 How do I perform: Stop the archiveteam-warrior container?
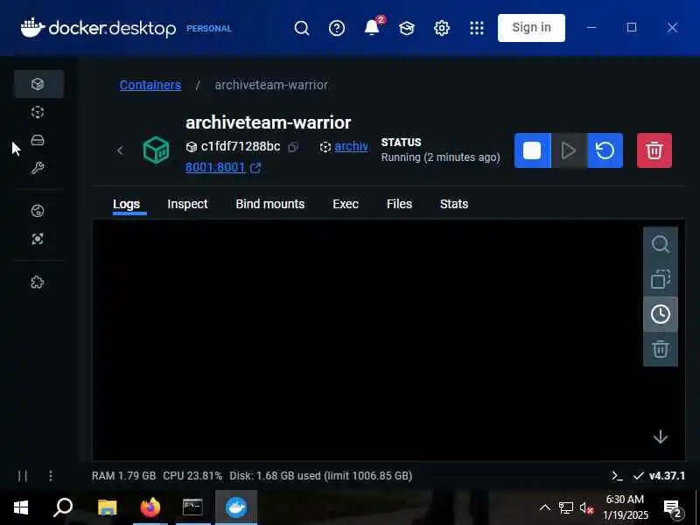532,150
